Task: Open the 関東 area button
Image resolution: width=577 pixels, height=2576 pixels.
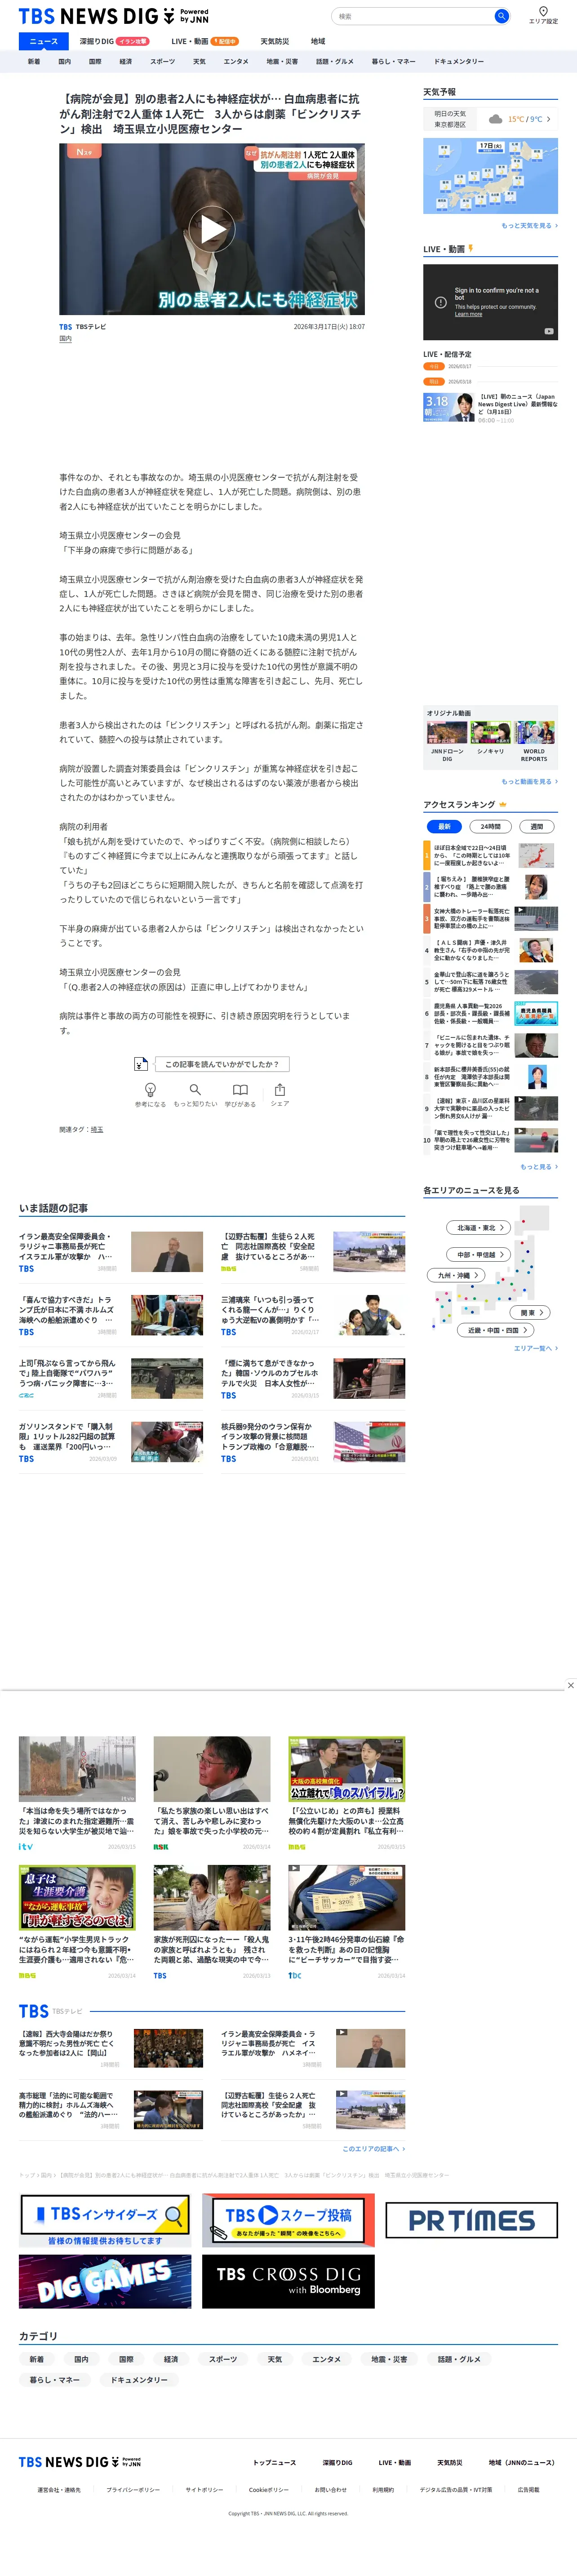Action: click(530, 1312)
